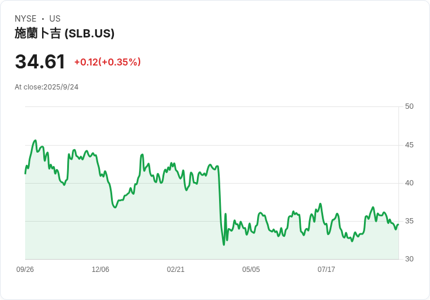Click the rightmost end of the price line
This screenshot has height=300, width=430.
click(x=398, y=225)
